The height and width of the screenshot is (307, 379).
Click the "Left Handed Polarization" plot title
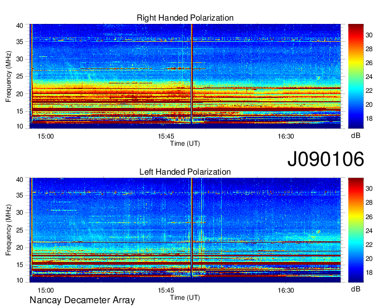click(x=185, y=172)
